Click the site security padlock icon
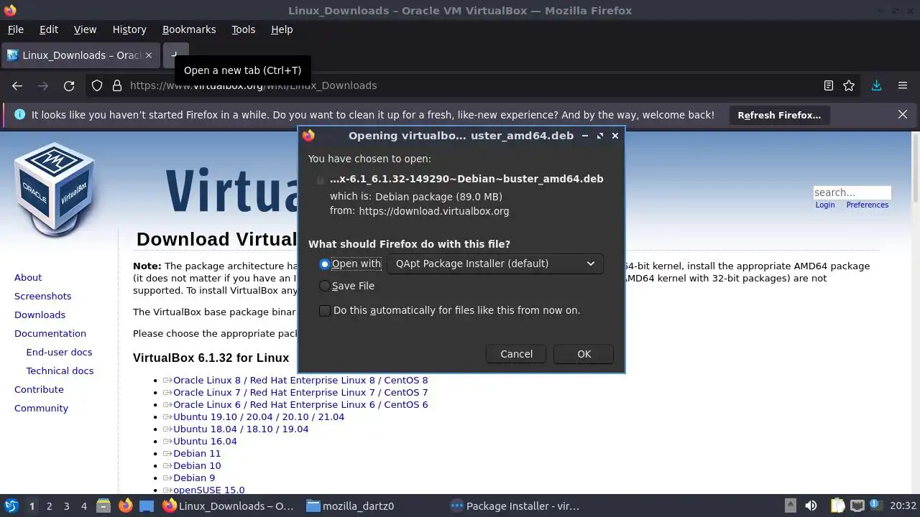 click(x=117, y=85)
